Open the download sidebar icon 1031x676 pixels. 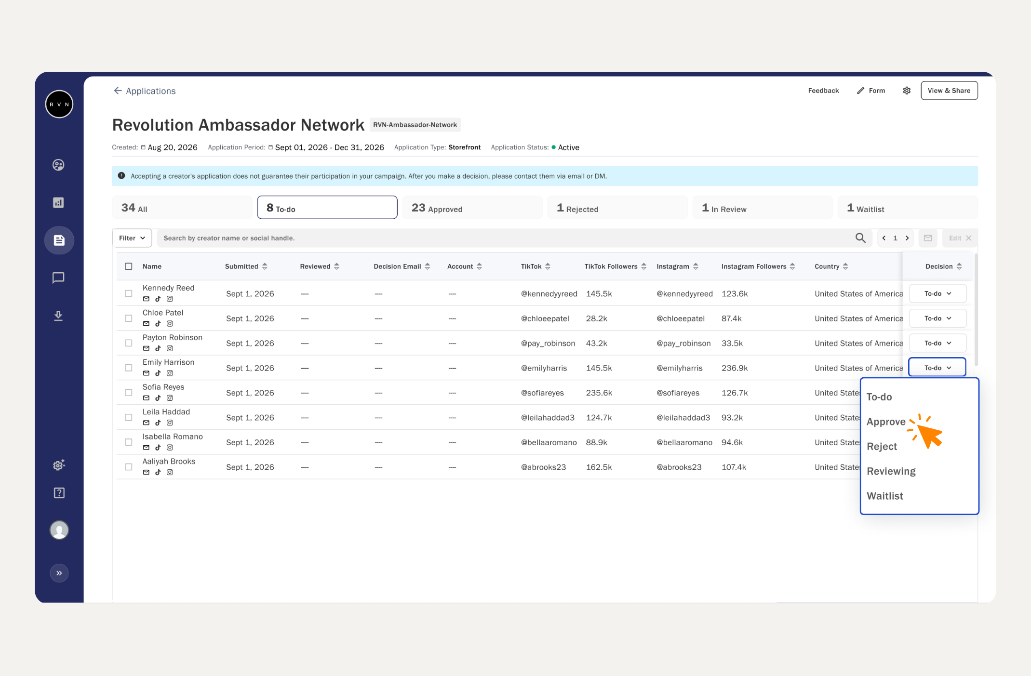tap(58, 316)
